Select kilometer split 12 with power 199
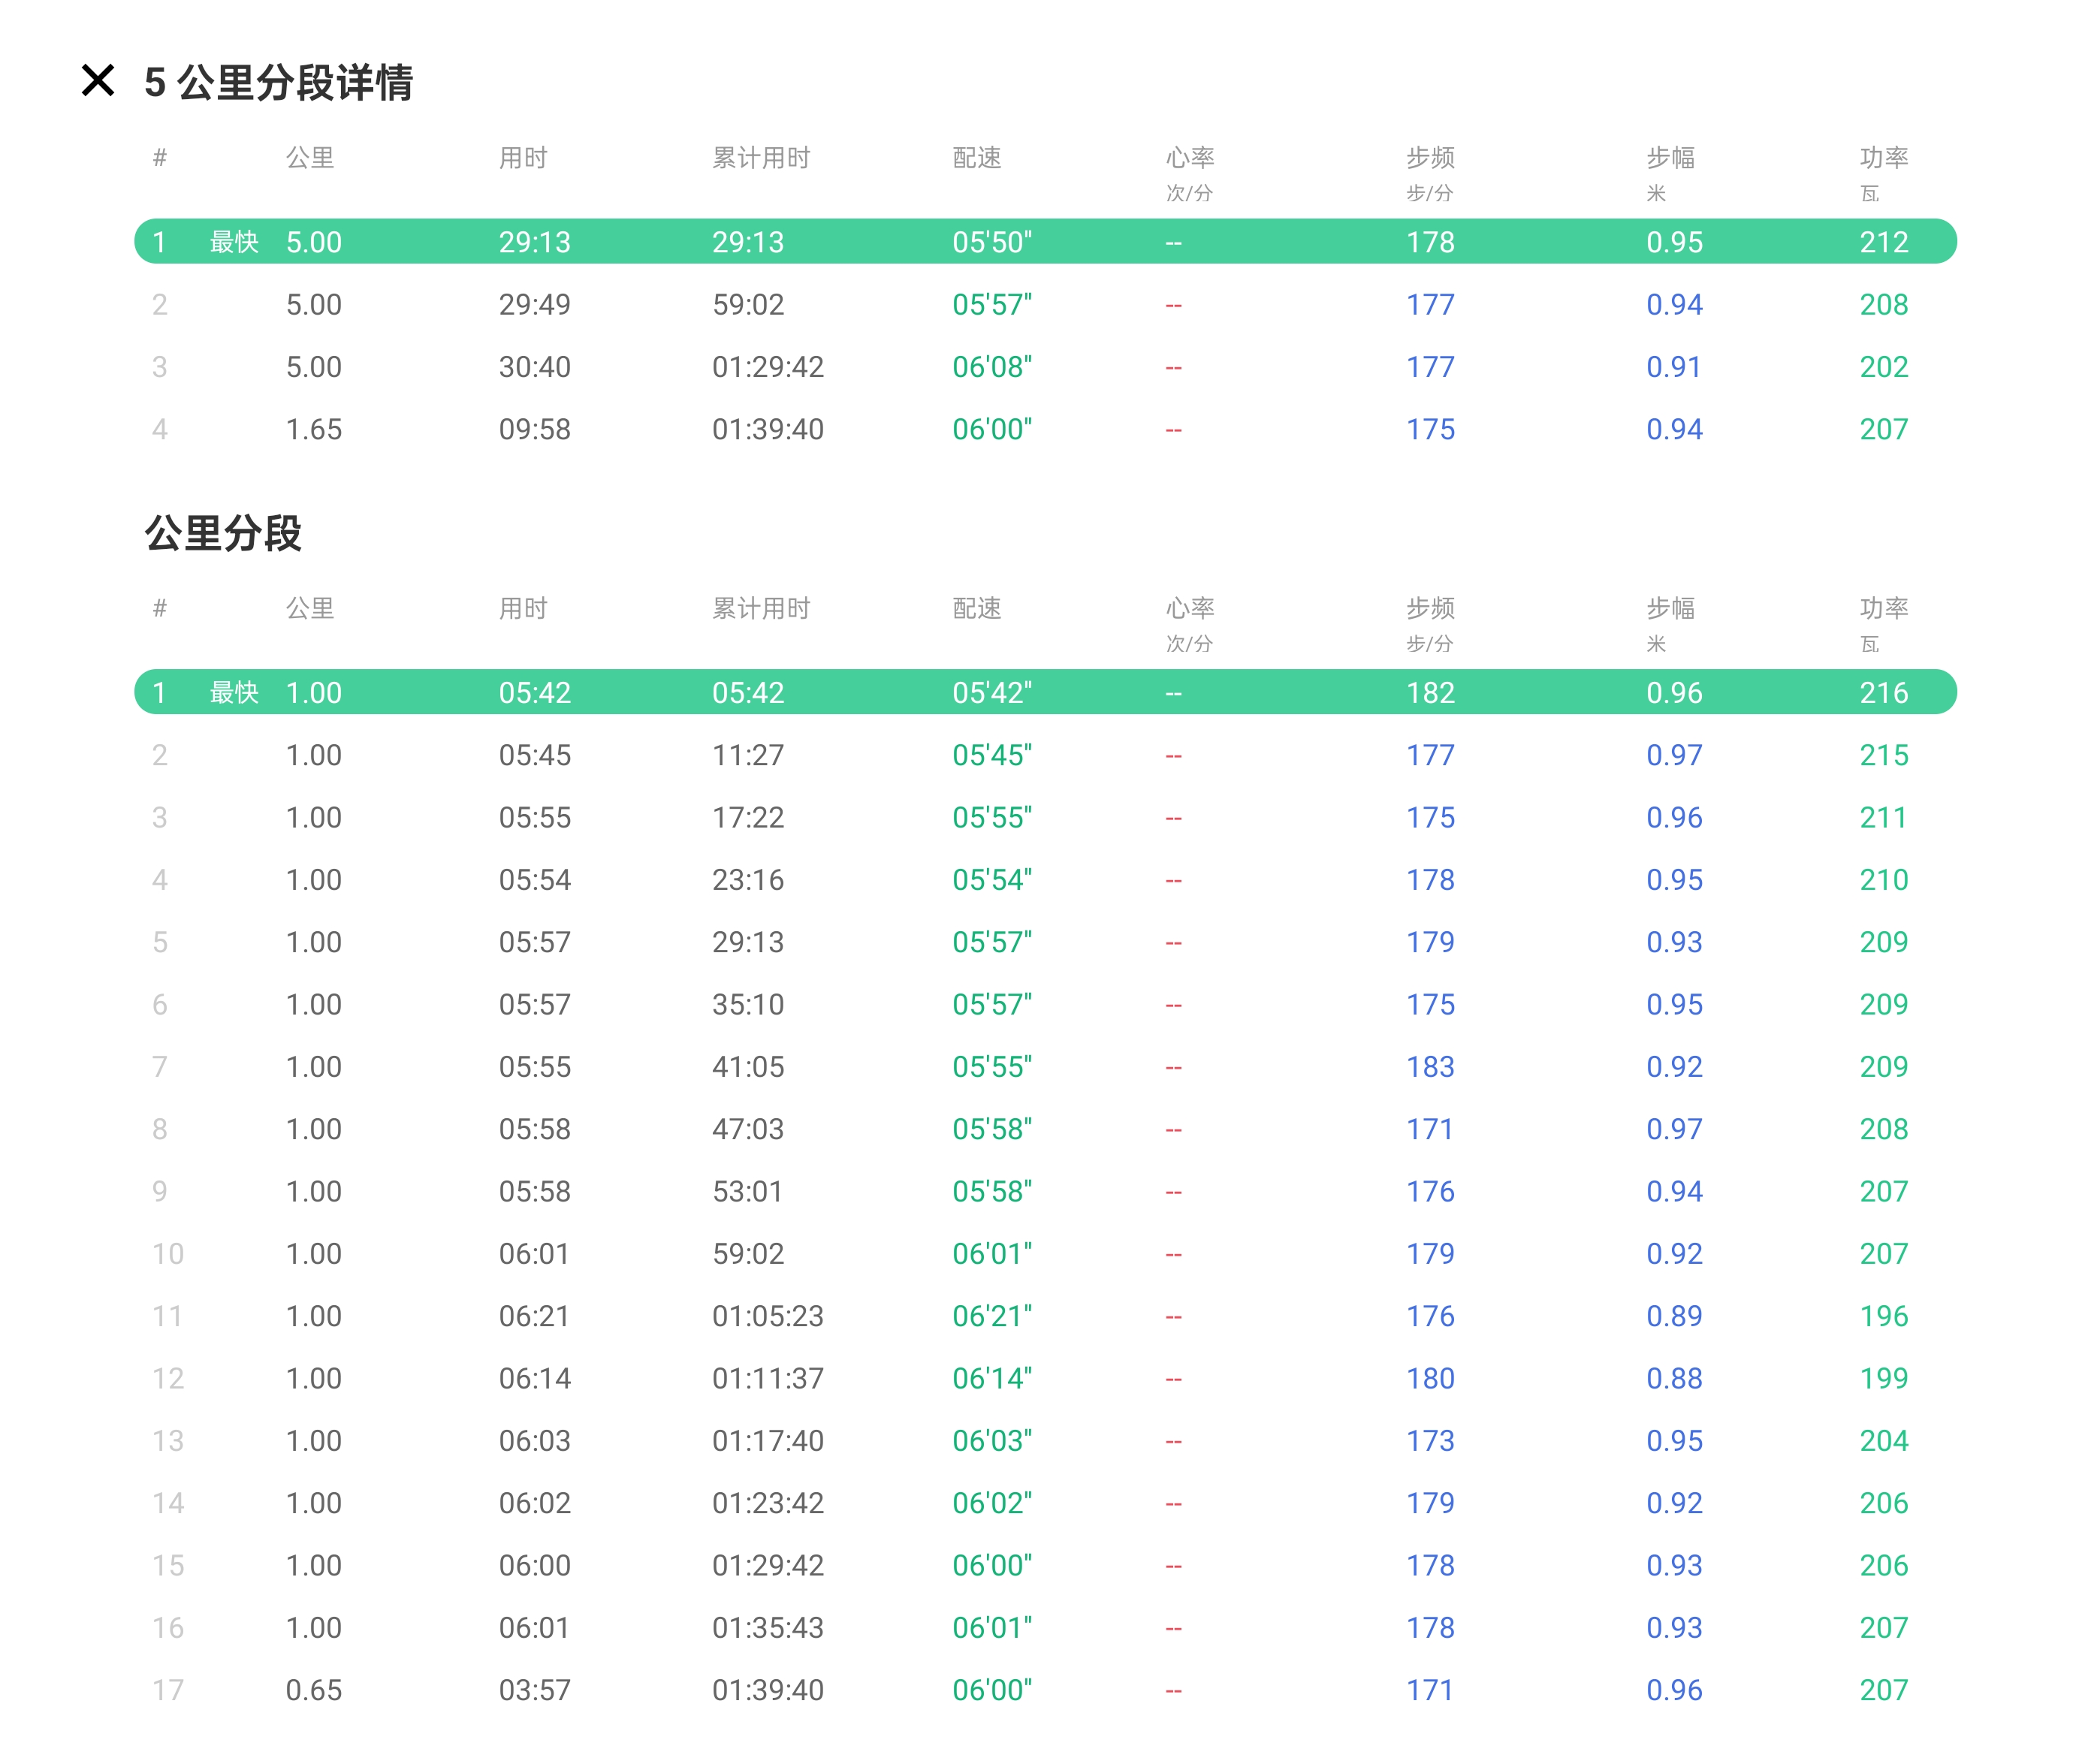The height and width of the screenshot is (1764, 2082). point(1882,1379)
